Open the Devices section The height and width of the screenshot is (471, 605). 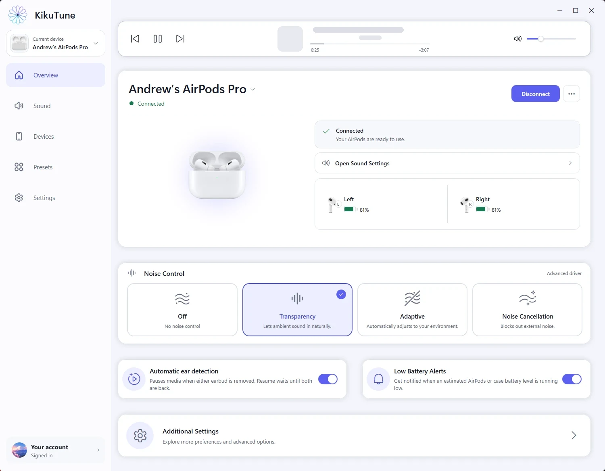tap(56, 136)
